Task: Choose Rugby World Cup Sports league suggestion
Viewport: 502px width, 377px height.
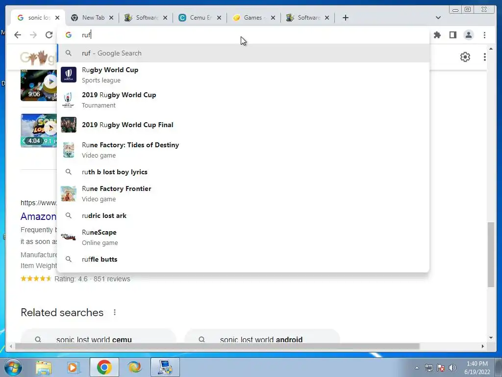Action: pos(243,75)
